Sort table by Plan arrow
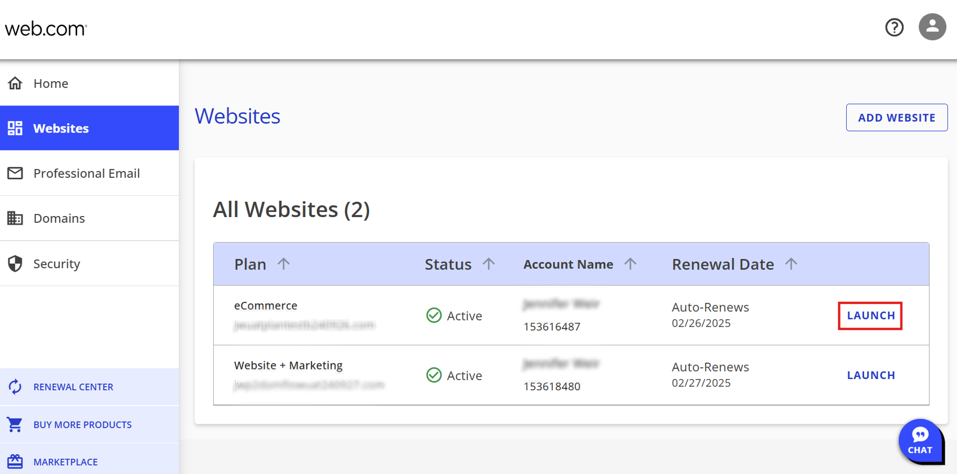This screenshot has width=957, height=474. 283,264
